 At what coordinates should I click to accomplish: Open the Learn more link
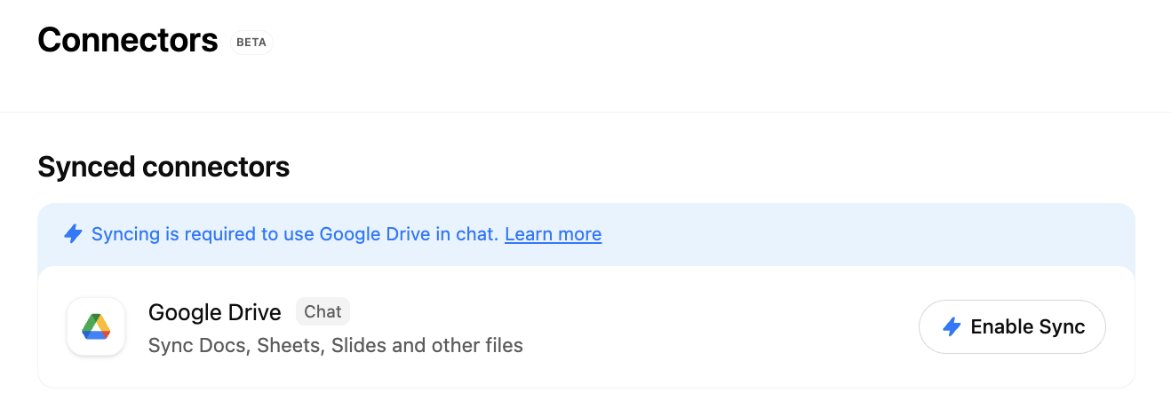click(553, 234)
